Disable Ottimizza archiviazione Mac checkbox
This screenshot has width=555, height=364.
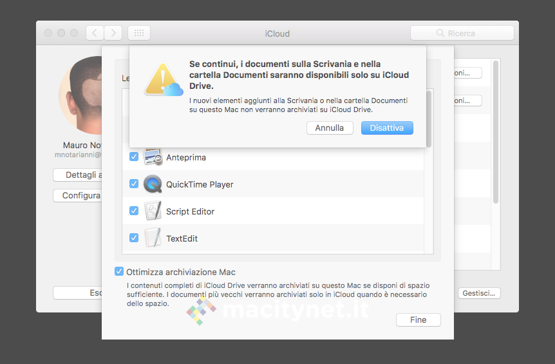point(119,272)
